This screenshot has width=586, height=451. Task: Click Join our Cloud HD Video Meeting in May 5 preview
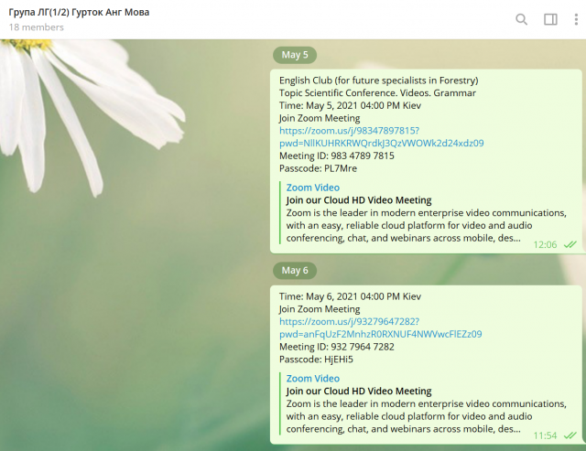point(359,200)
